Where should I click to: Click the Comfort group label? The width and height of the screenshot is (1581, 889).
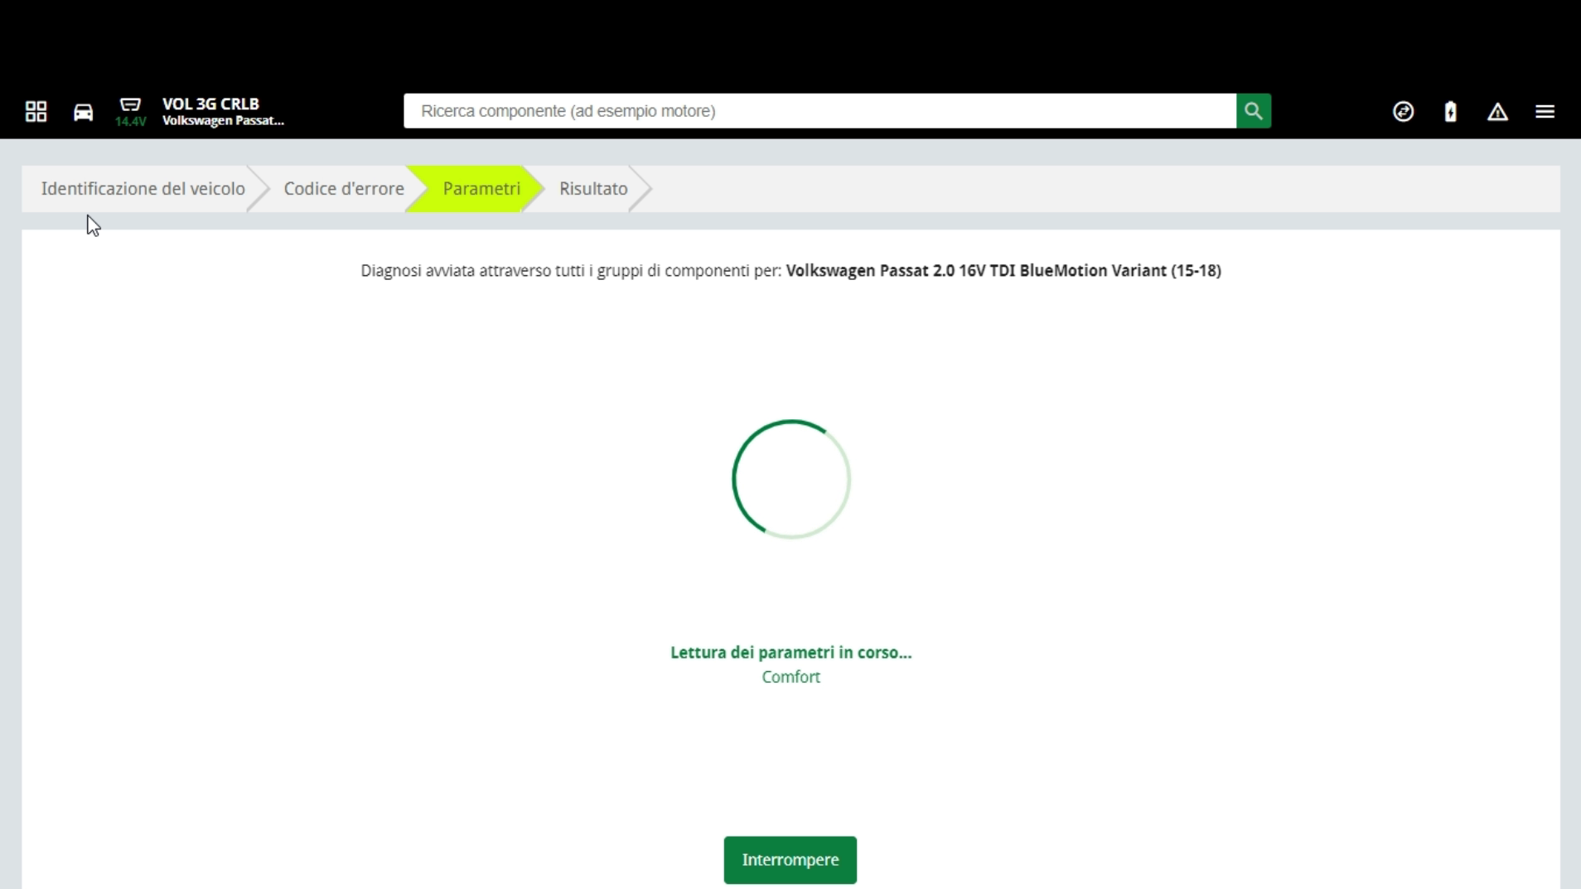pyautogui.click(x=790, y=677)
